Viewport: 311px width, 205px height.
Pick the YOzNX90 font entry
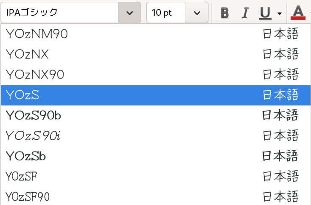(35, 75)
